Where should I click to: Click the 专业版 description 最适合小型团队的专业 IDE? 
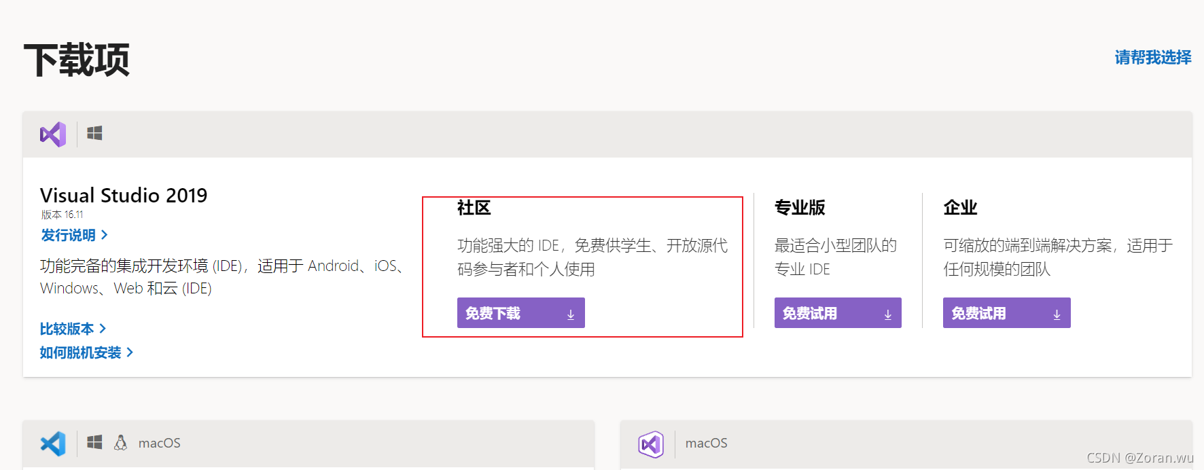tap(836, 257)
